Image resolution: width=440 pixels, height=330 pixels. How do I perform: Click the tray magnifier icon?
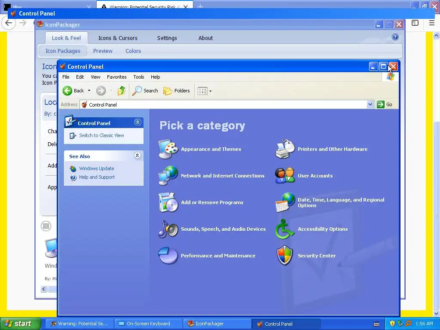408,324
